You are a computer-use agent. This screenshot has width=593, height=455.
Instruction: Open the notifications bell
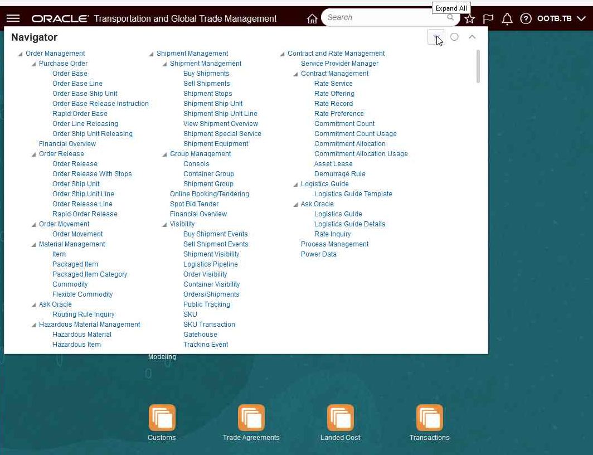507,18
